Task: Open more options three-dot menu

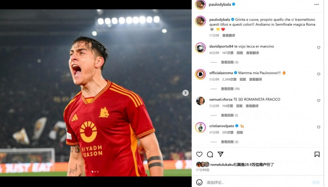Action: tap(316, 4)
